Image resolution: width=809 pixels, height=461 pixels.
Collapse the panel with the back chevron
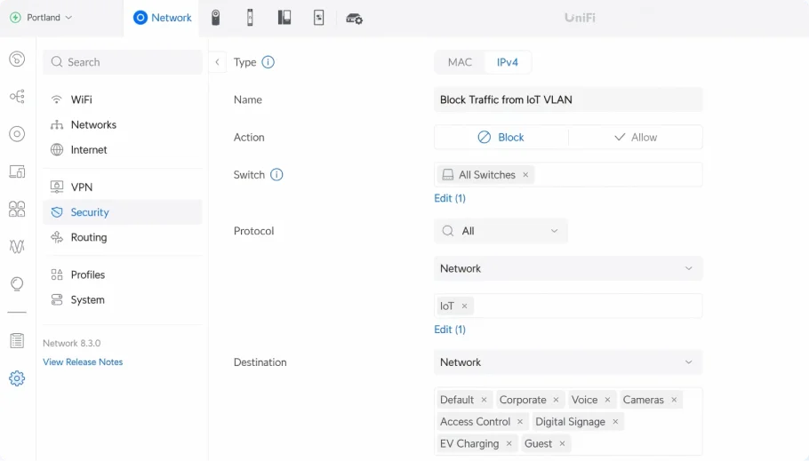pos(217,62)
